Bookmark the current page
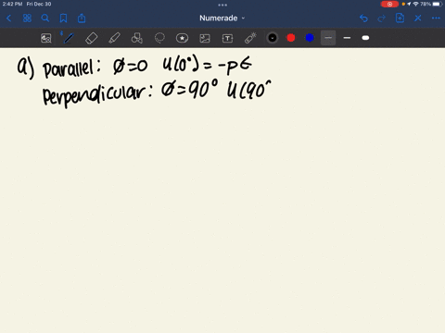The width and height of the screenshot is (445, 333). point(63,18)
